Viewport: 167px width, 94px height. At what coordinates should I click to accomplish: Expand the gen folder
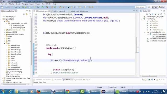tap(4, 30)
